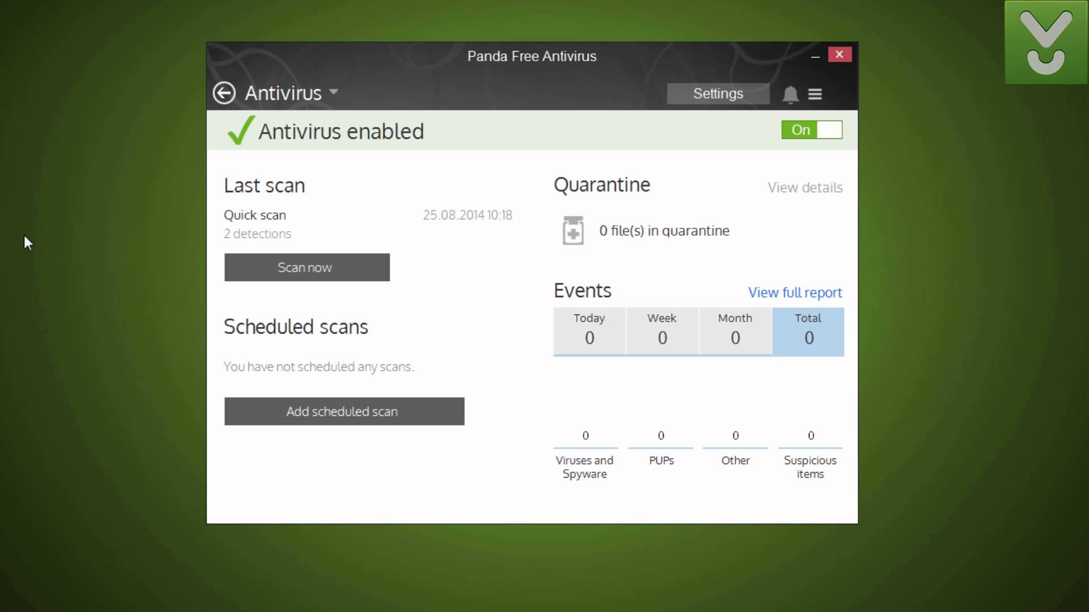The image size is (1089, 612).
Task: Click the green download logo badge
Action: (1046, 42)
